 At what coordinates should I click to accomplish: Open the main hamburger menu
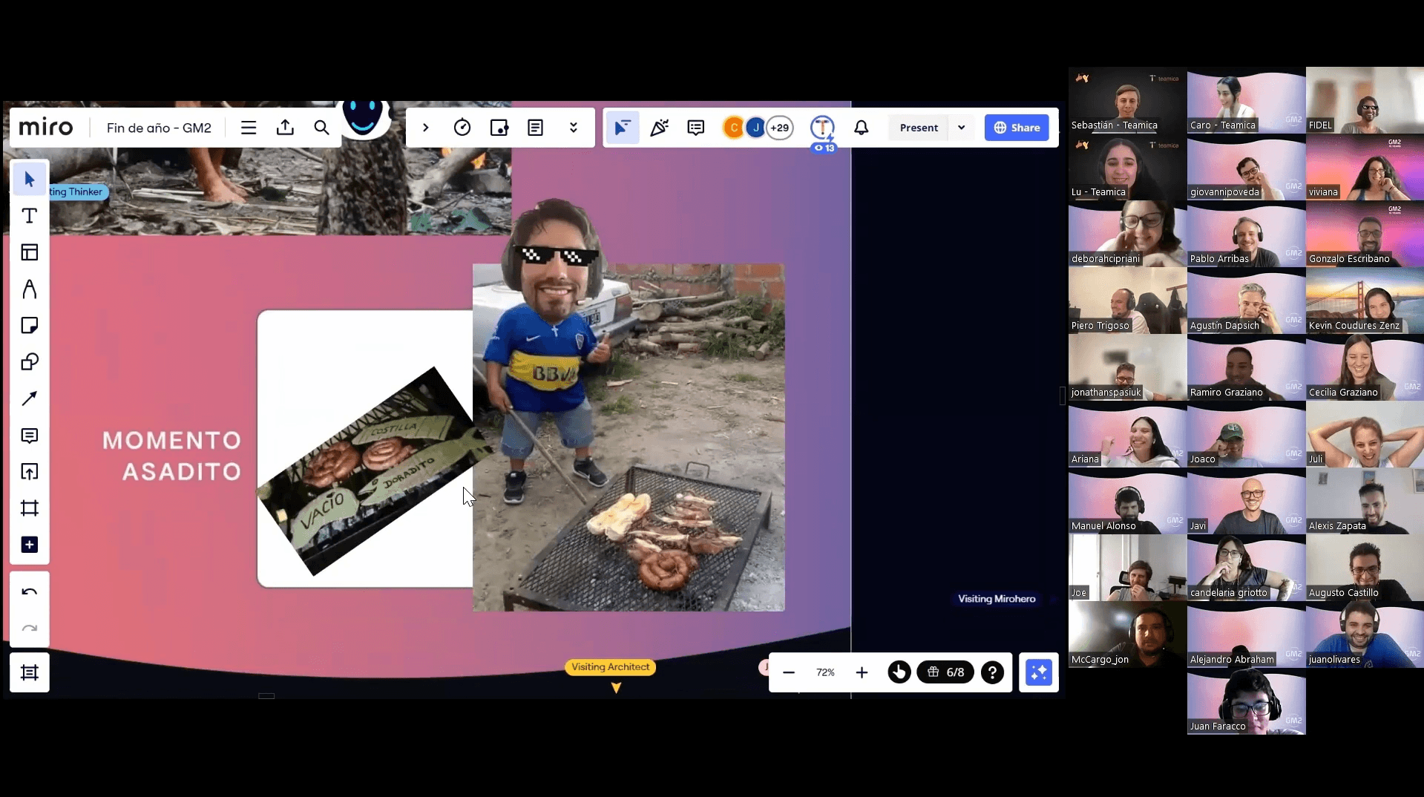249,128
